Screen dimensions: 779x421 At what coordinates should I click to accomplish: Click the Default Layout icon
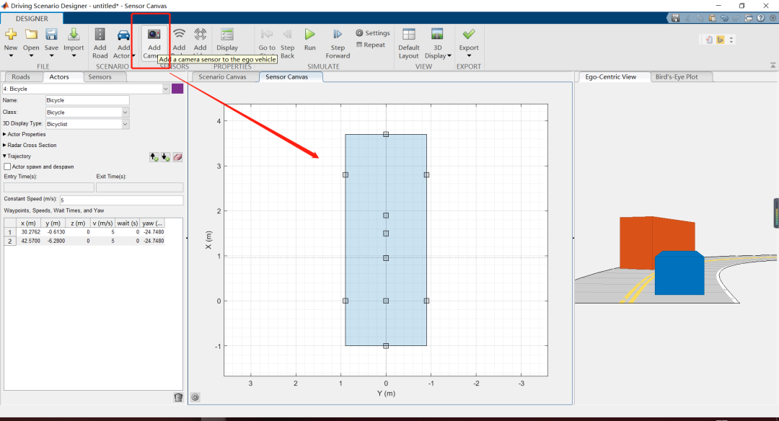point(409,35)
